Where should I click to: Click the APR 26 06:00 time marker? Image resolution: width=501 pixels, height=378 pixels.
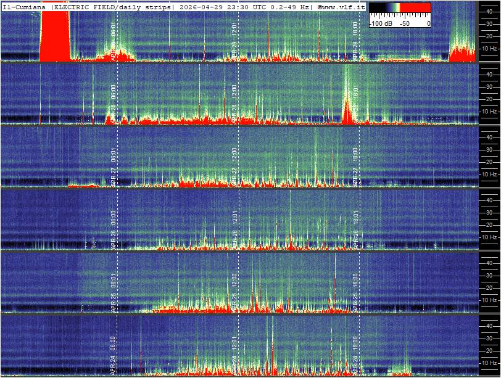pos(114,228)
